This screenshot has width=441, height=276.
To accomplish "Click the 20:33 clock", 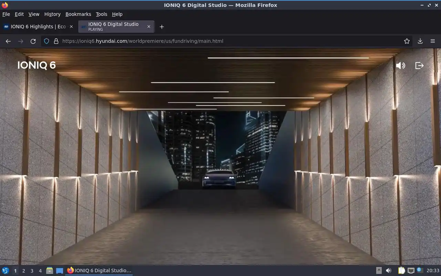I will (433, 270).
